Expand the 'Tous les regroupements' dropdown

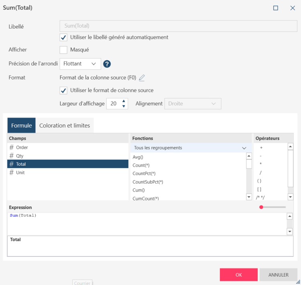[x=191, y=148]
